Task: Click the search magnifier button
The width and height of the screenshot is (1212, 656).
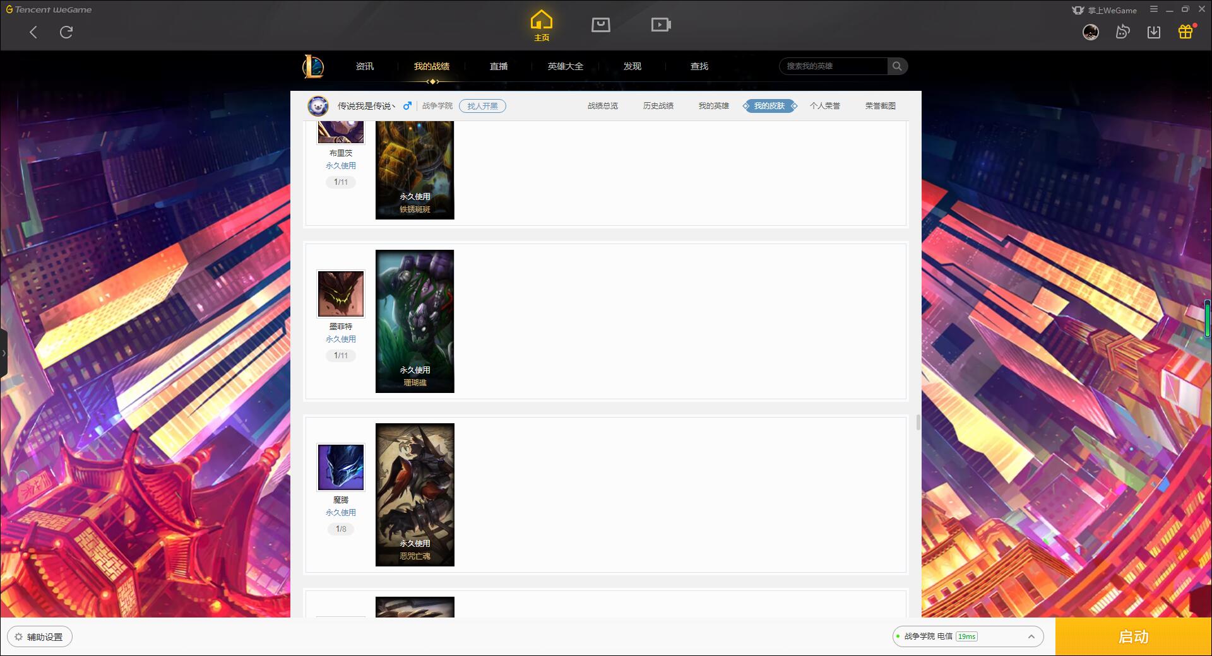Action: pos(897,66)
